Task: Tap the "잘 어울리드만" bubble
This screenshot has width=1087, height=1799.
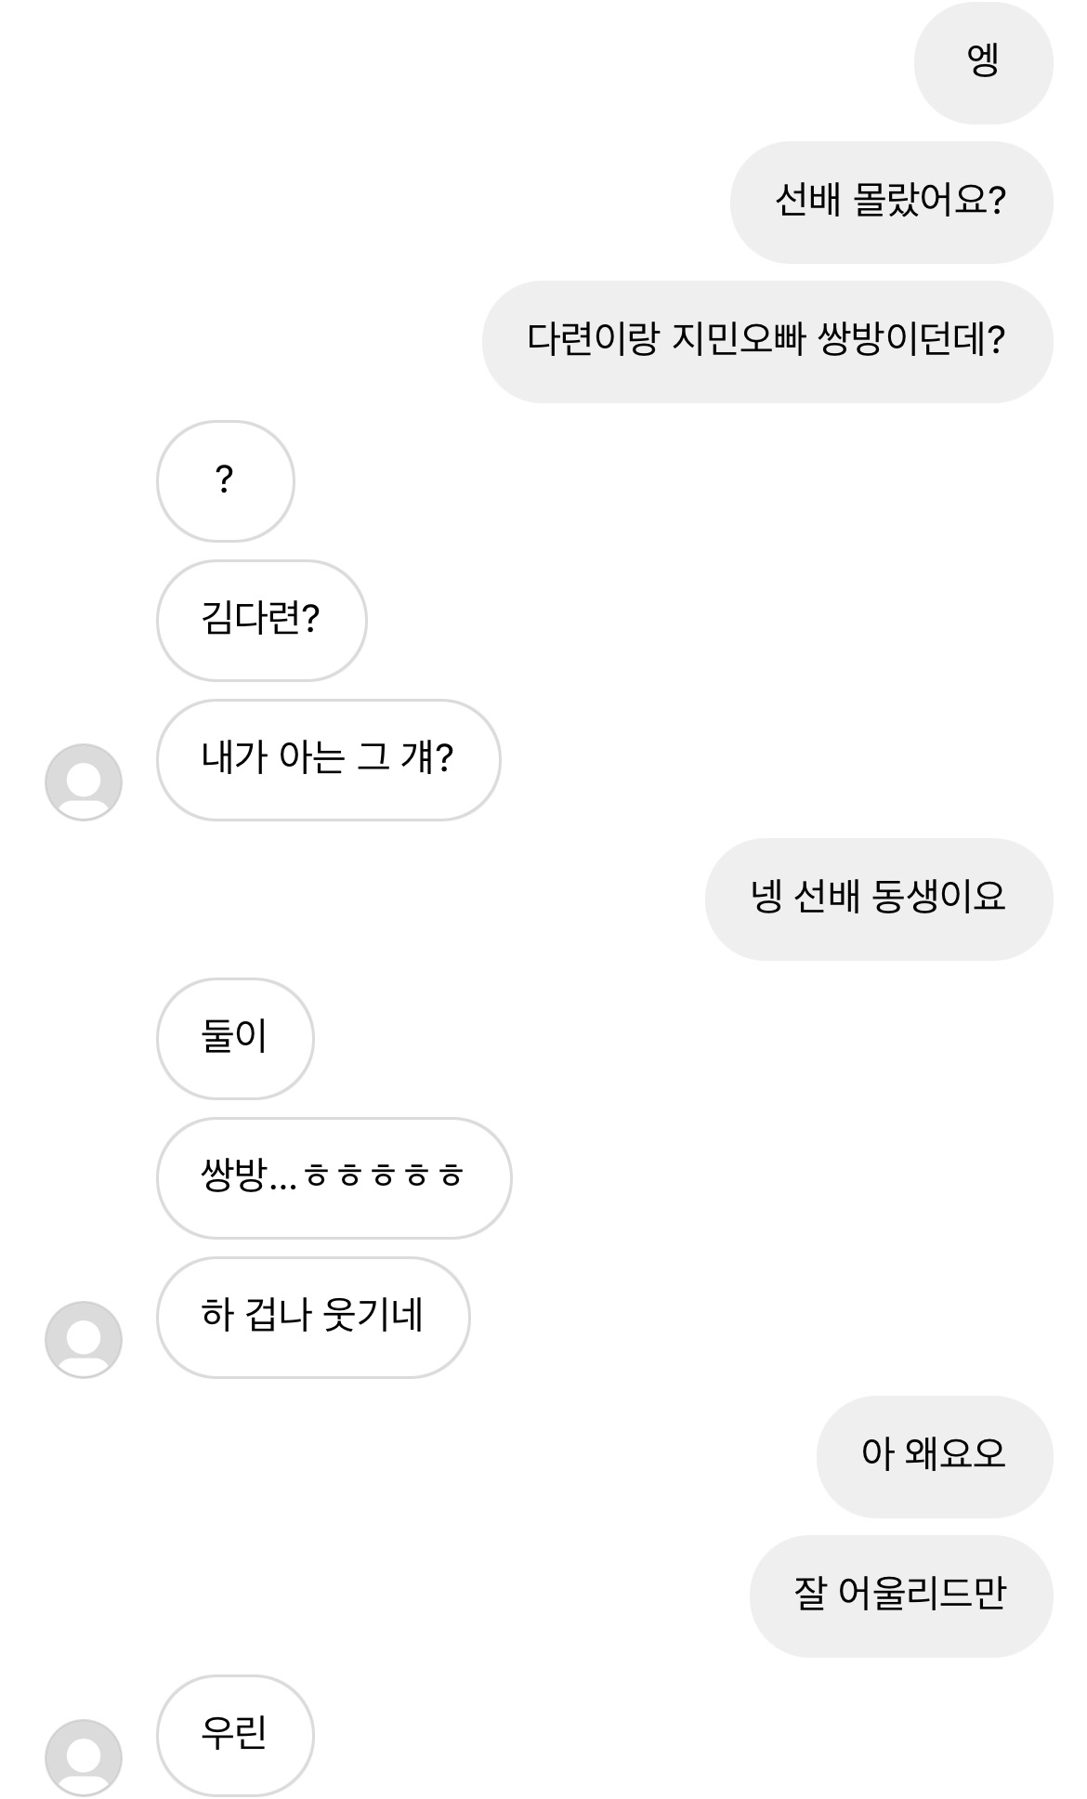Action: (x=900, y=1595)
